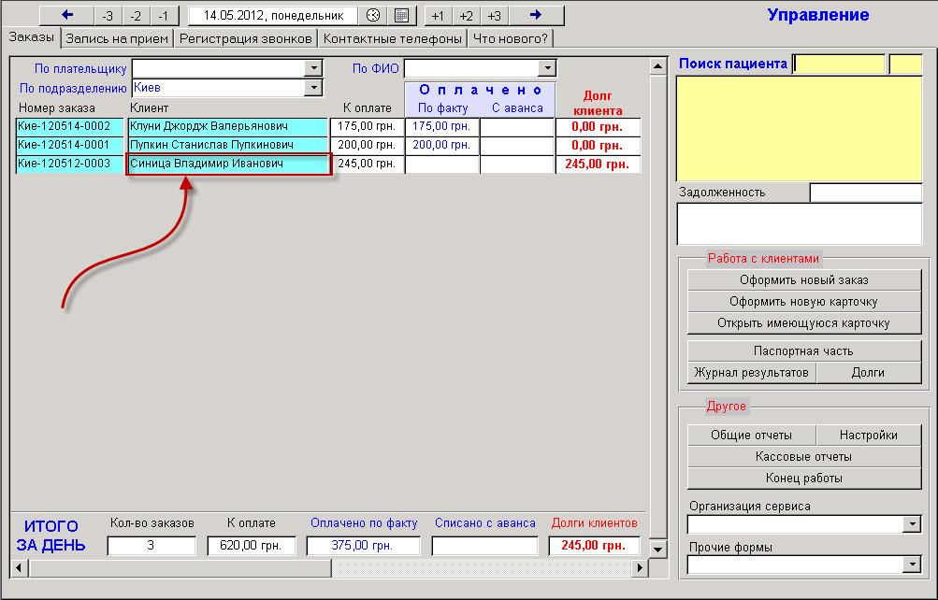Open Журнал результатов

tap(752, 373)
